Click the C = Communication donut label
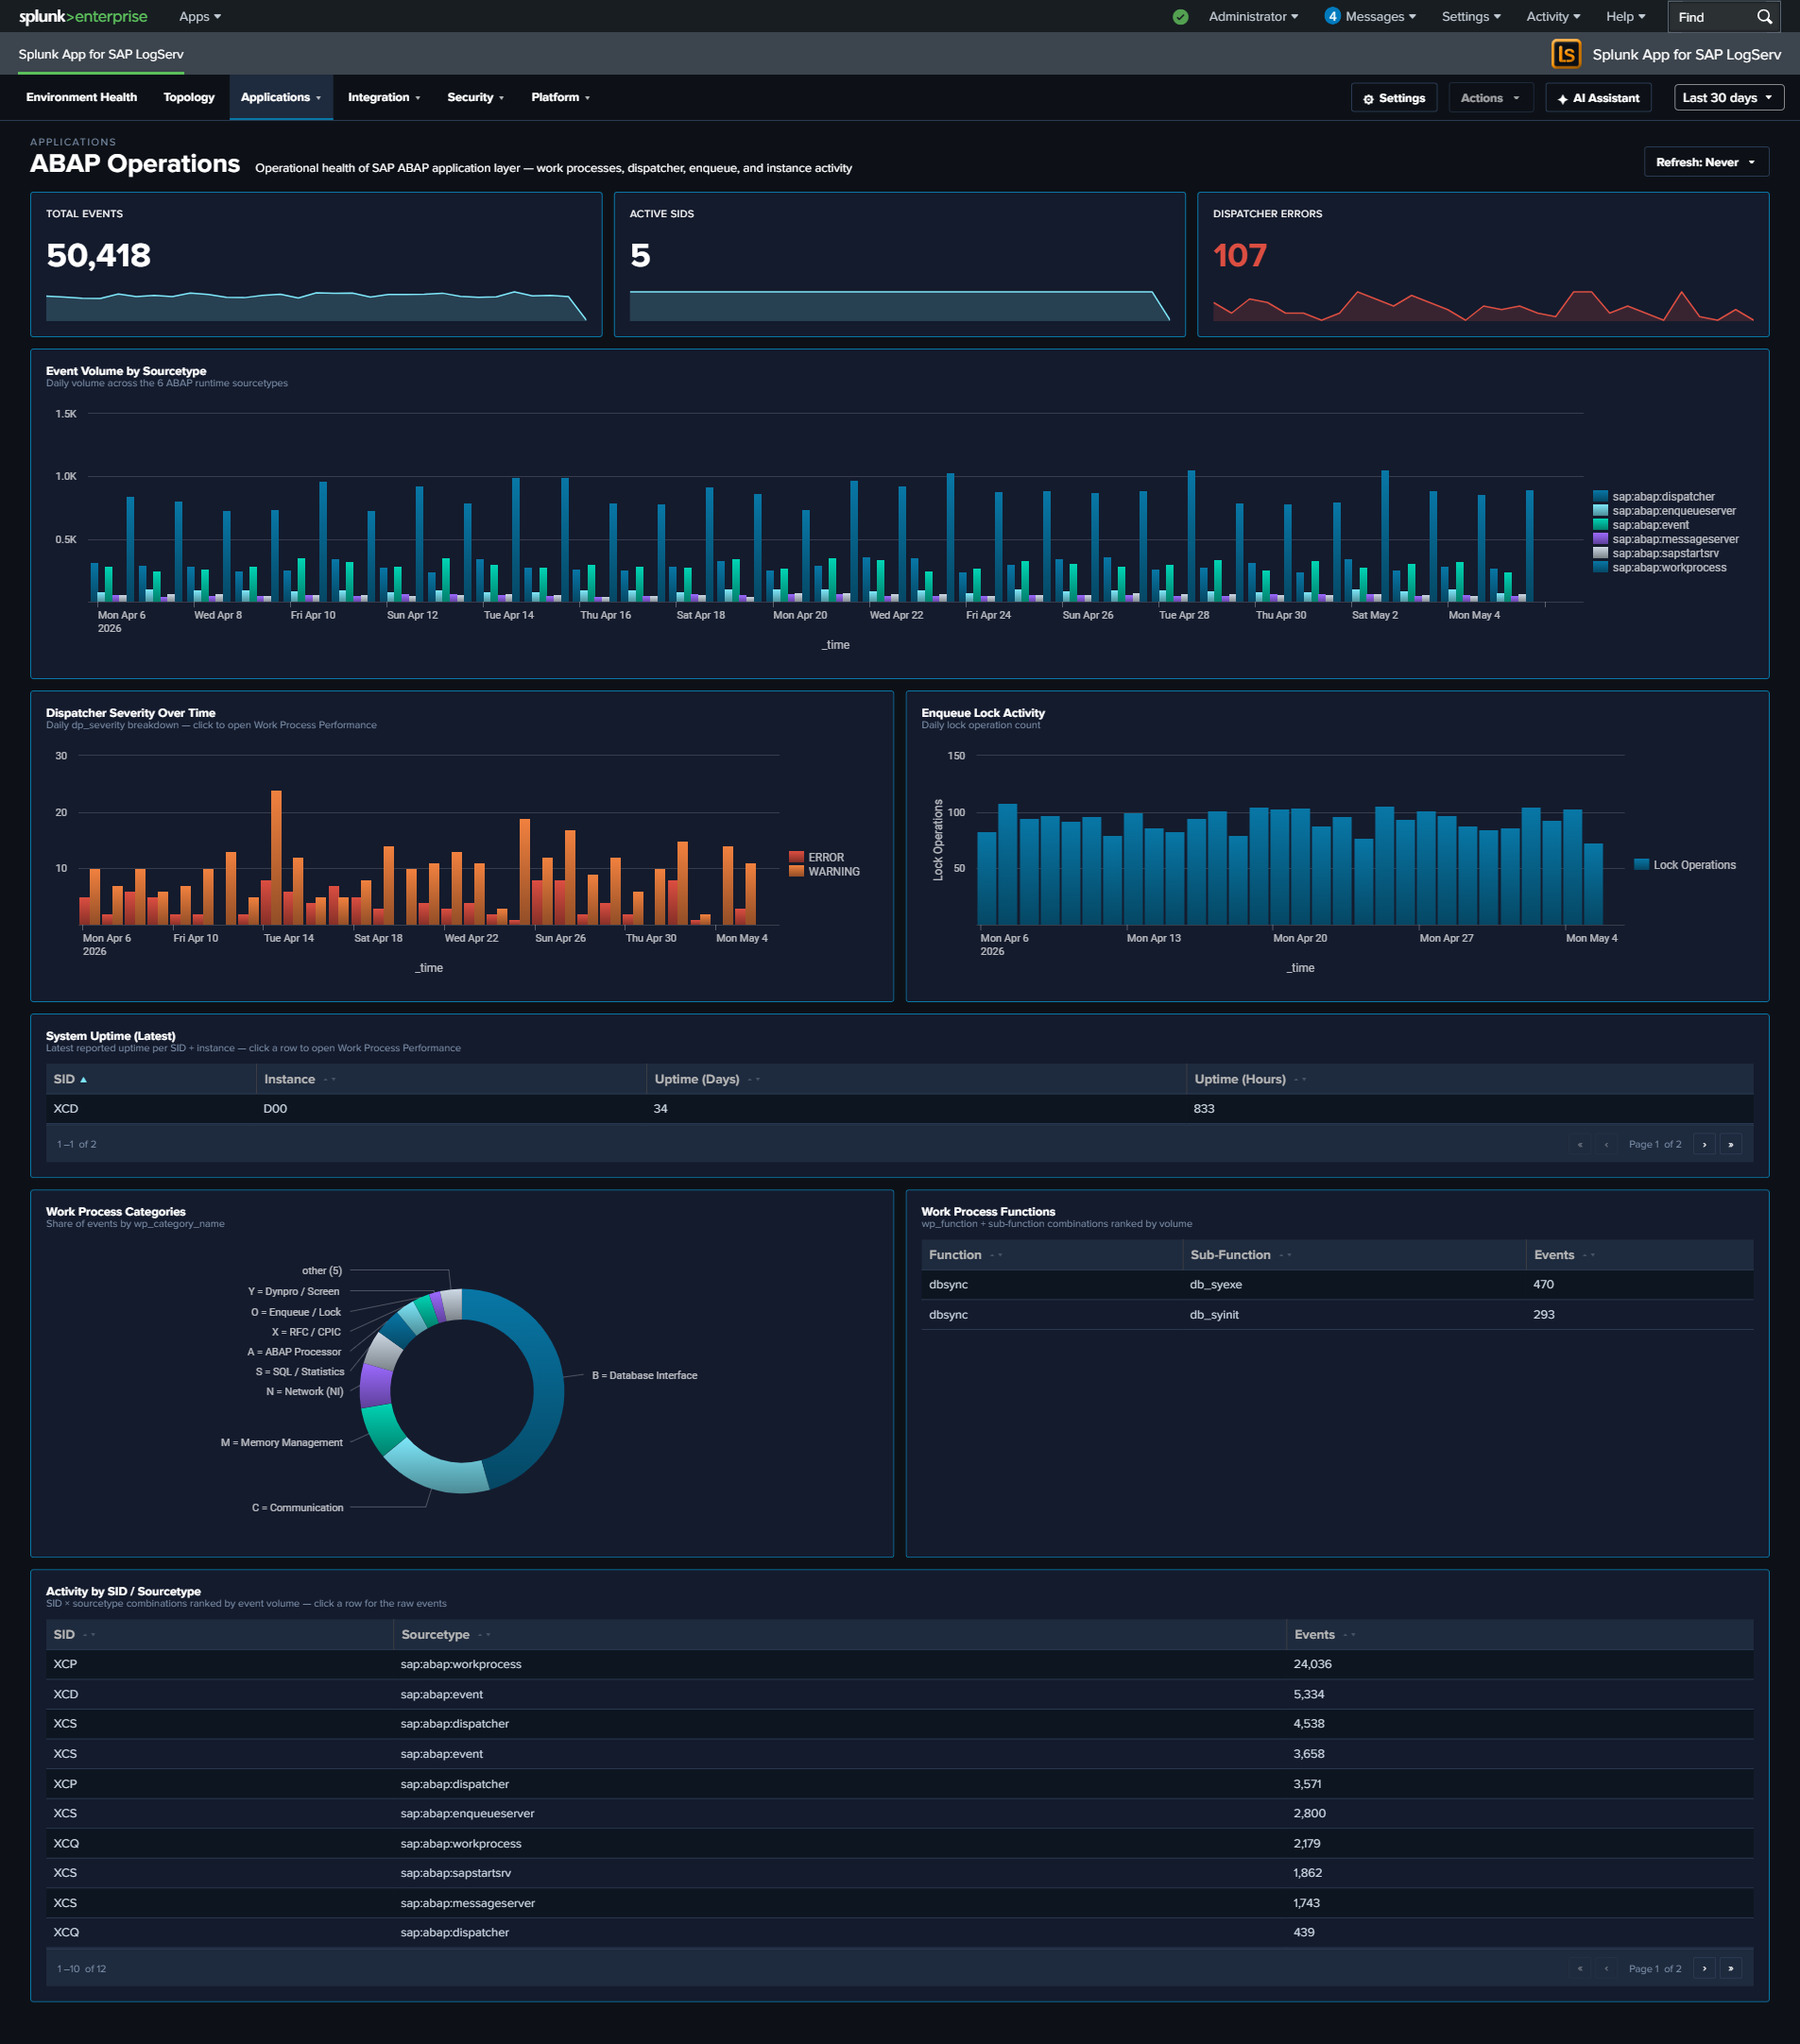 click(x=297, y=1507)
